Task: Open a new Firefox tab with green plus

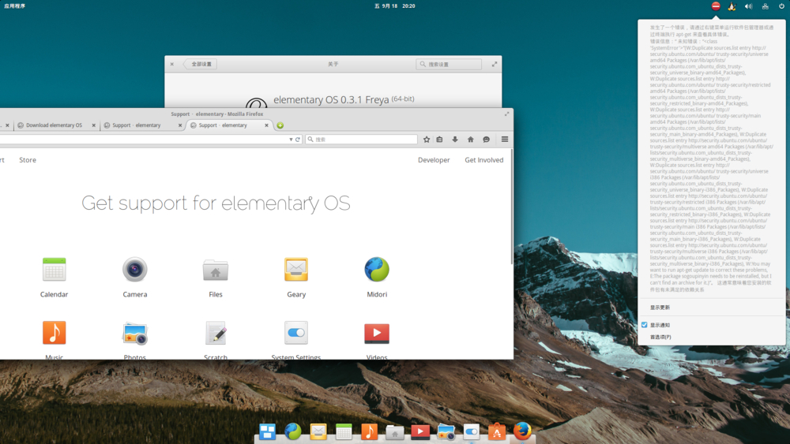Action: [x=280, y=125]
